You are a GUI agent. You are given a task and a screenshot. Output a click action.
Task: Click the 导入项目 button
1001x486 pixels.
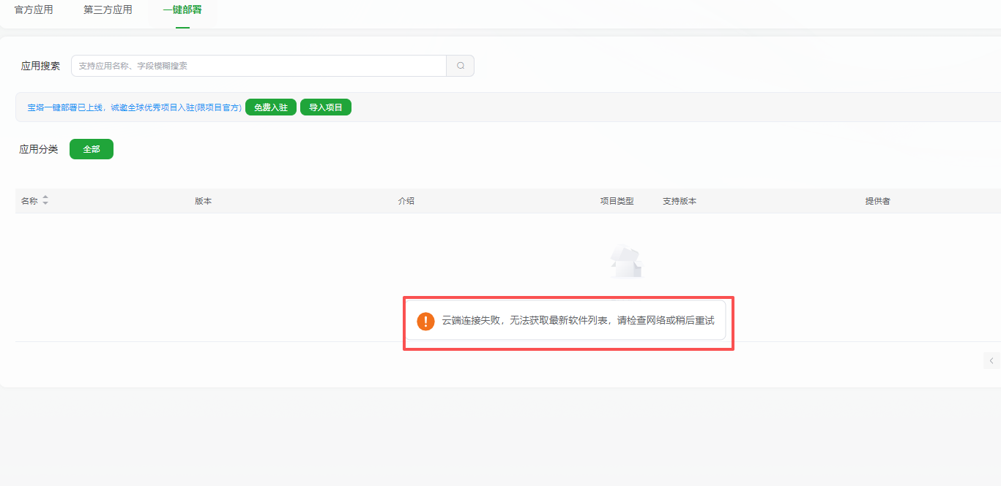[x=325, y=106]
